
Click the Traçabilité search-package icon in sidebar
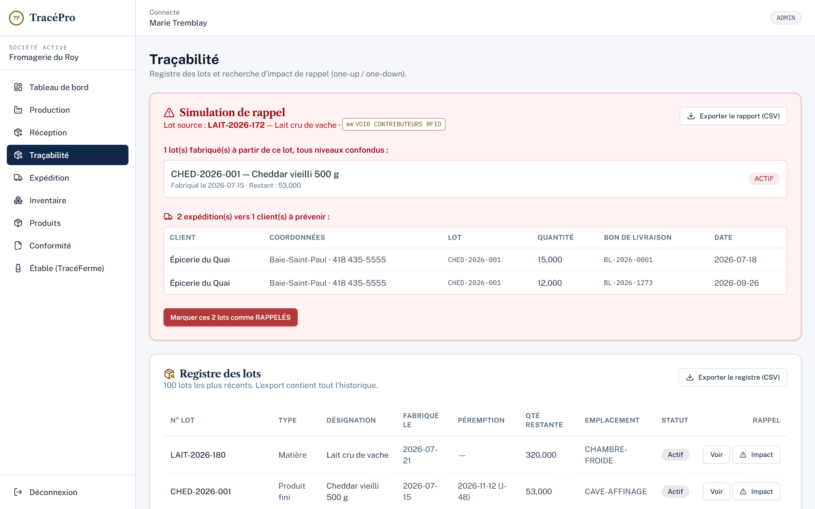coord(18,155)
